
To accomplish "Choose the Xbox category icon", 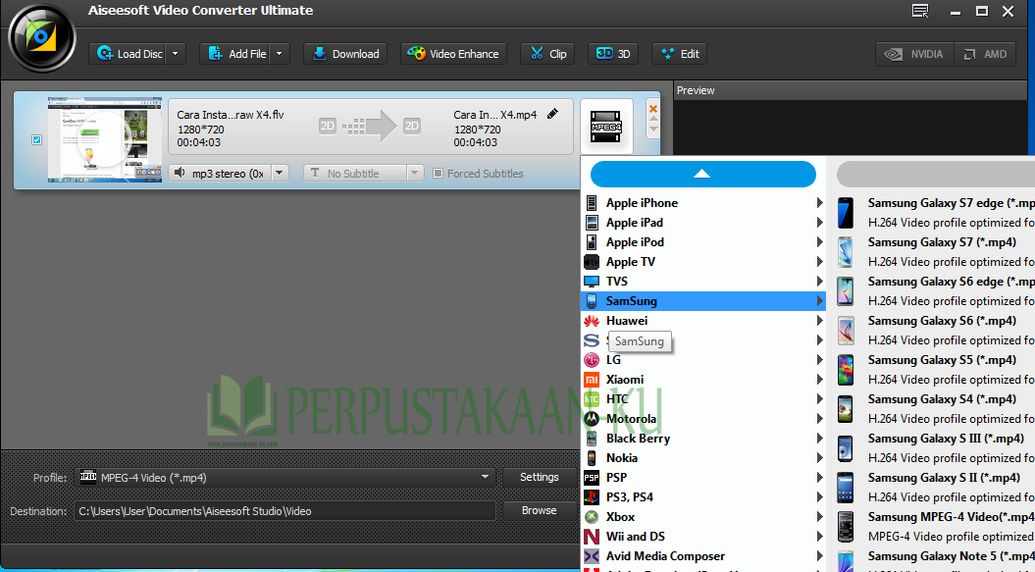I will point(592,516).
